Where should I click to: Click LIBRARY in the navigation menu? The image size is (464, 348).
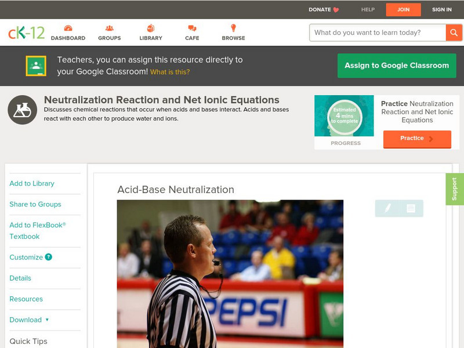[x=151, y=38]
